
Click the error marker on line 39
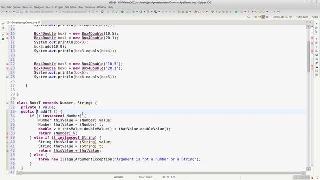[7, 138]
